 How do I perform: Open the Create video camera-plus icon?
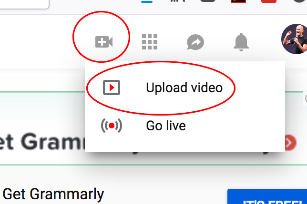click(104, 42)
